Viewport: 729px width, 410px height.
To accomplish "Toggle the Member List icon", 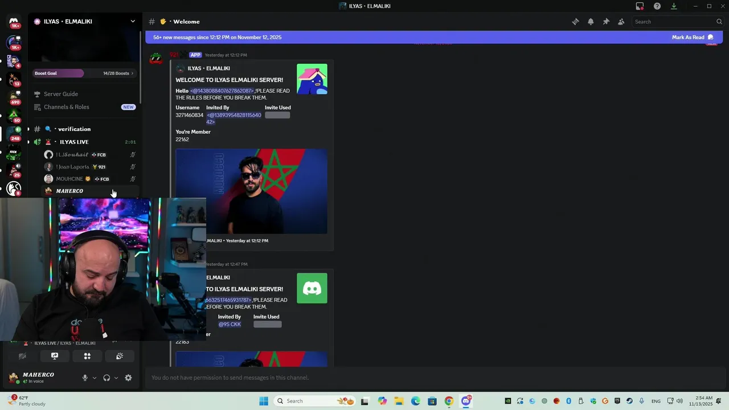I will coord(621,22).
